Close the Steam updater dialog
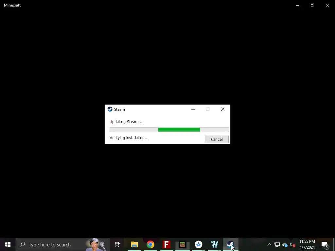The image size is (335, 251). point(222,109)
